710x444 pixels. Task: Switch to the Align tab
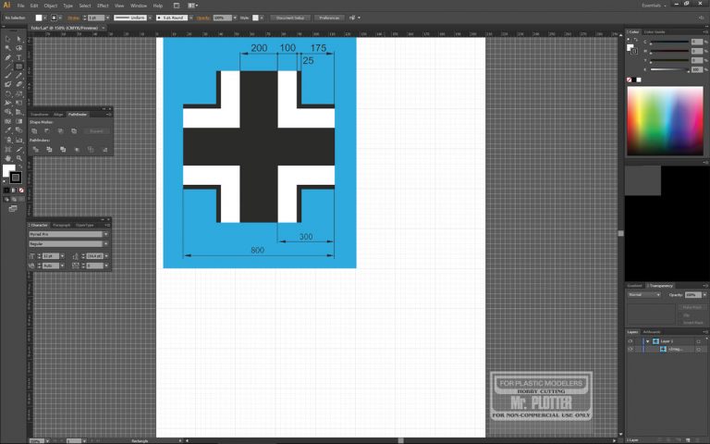(x=58, y=115)
